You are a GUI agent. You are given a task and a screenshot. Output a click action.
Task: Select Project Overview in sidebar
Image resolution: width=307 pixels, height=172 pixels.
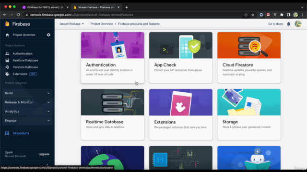click(24, 35)
